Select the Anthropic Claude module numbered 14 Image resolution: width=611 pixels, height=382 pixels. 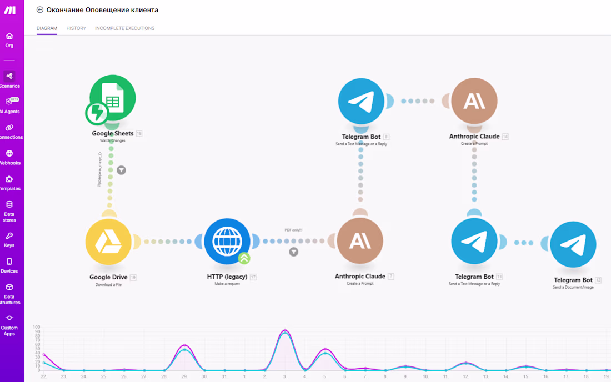coord(474,101)
